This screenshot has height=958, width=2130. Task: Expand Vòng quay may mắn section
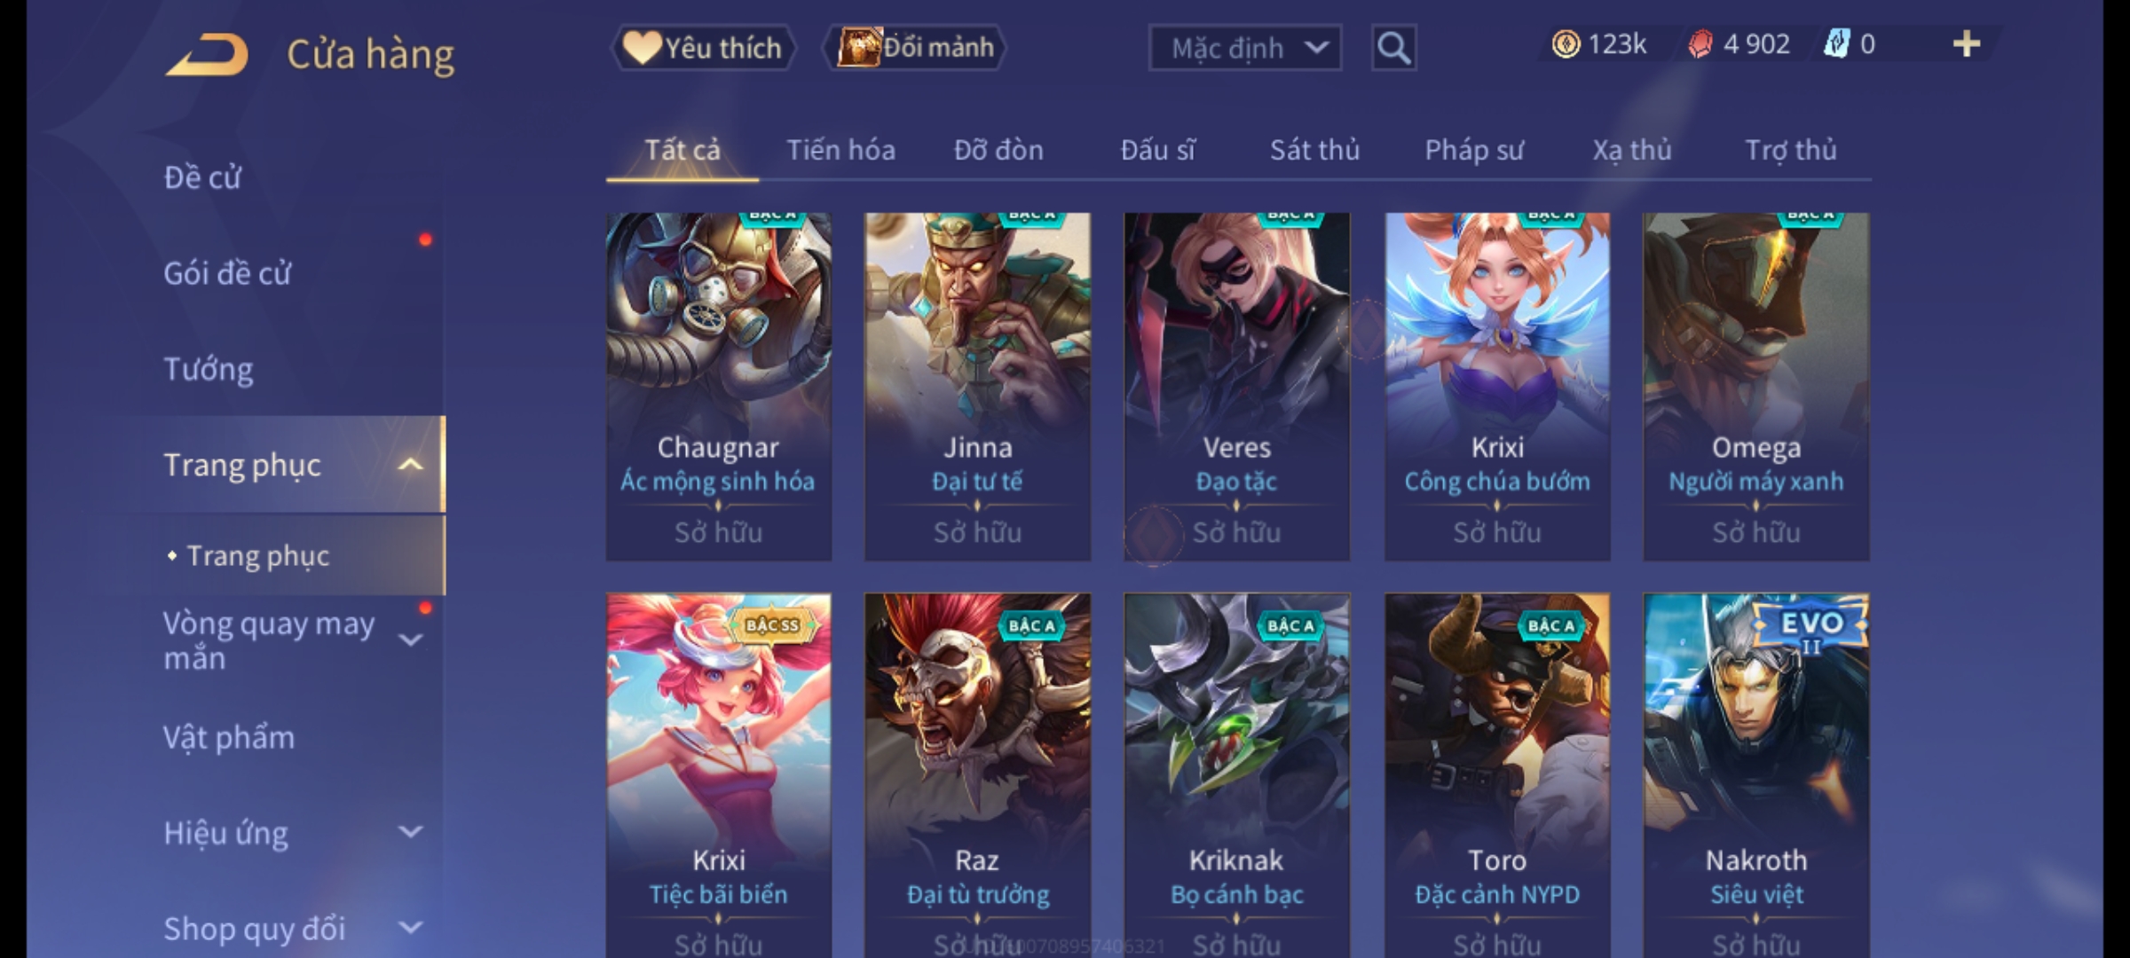point(410,640)
